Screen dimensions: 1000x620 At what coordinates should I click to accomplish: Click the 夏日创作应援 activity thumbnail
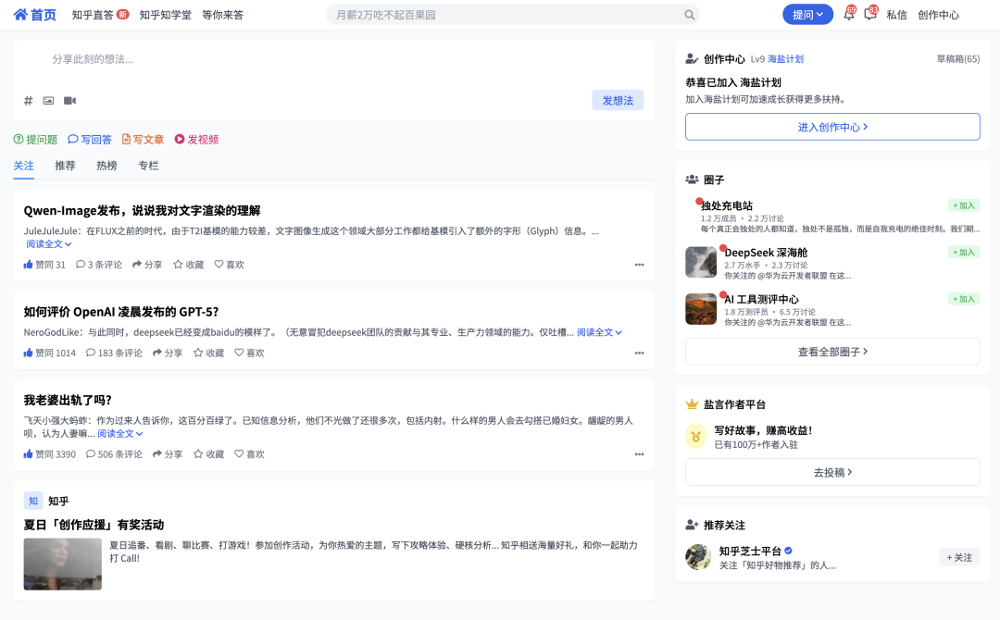click(62, 563)
